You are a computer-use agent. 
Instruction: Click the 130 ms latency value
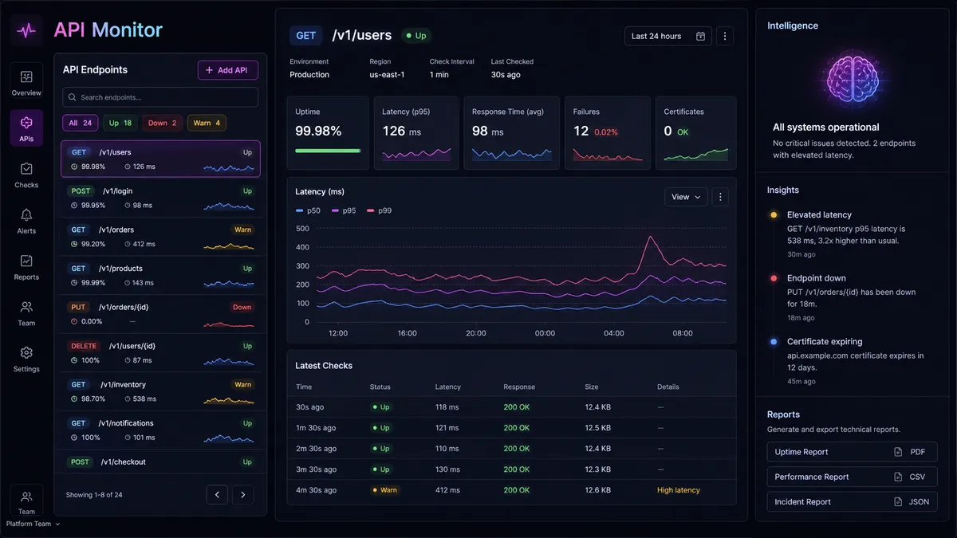[x=447, y=469]
